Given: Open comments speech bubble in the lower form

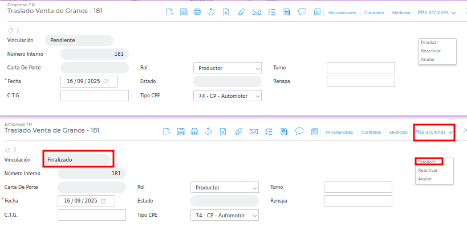Looking at the screenshot, I should click(299, 131).
